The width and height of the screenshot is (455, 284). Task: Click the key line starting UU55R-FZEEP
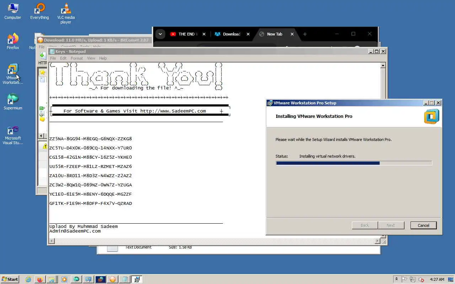[x=91, y=166]
